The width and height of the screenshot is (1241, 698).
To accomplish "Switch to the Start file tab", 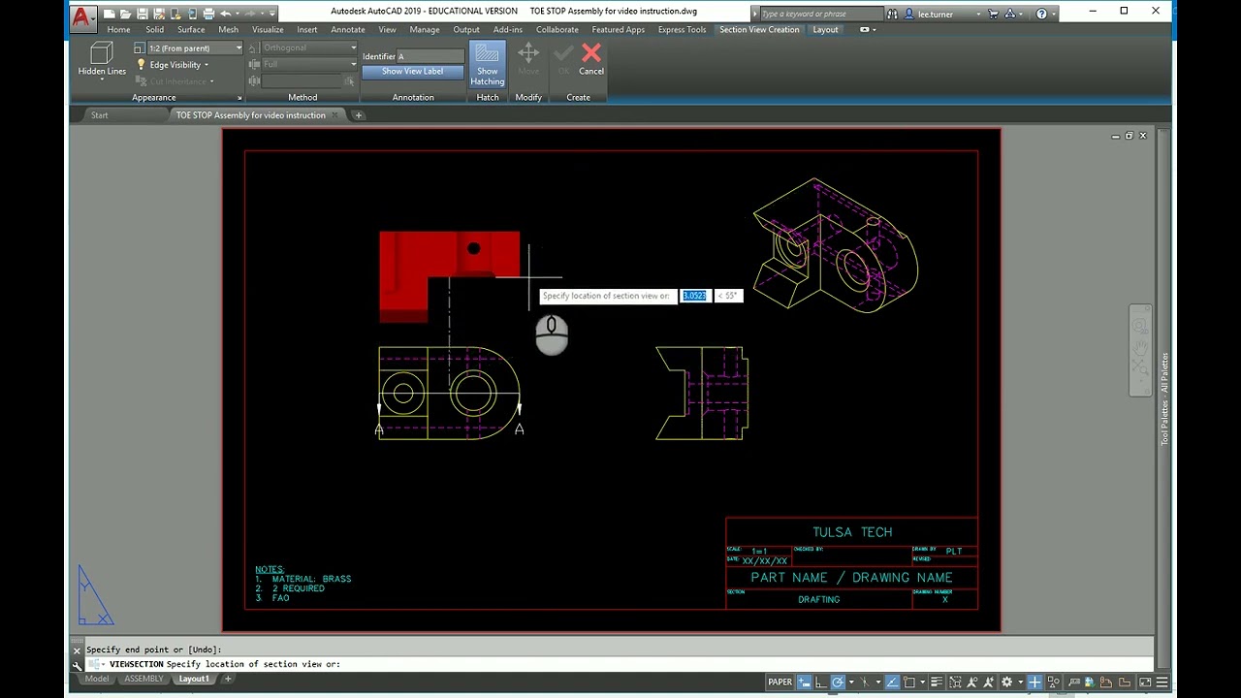I will click(x=100, y=115).
